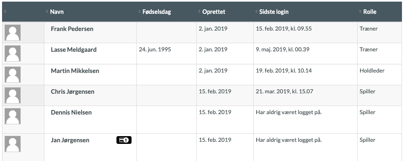Click Chris Jørgensen's profile avatar
This screenshot has width=404, height=161.
13,95
